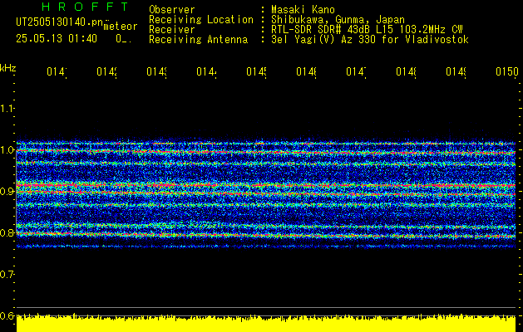Click antenna text 3el Yagi(V) Az 330

point(325,40)
